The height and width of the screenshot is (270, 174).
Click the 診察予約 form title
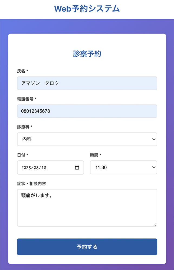87,54
